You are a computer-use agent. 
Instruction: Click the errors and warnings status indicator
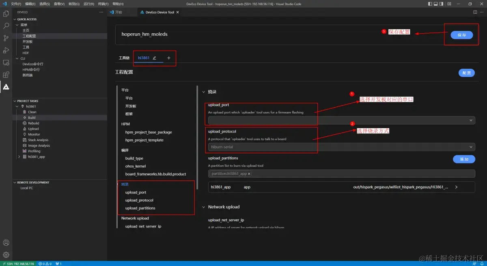click(x=45, y=264)
